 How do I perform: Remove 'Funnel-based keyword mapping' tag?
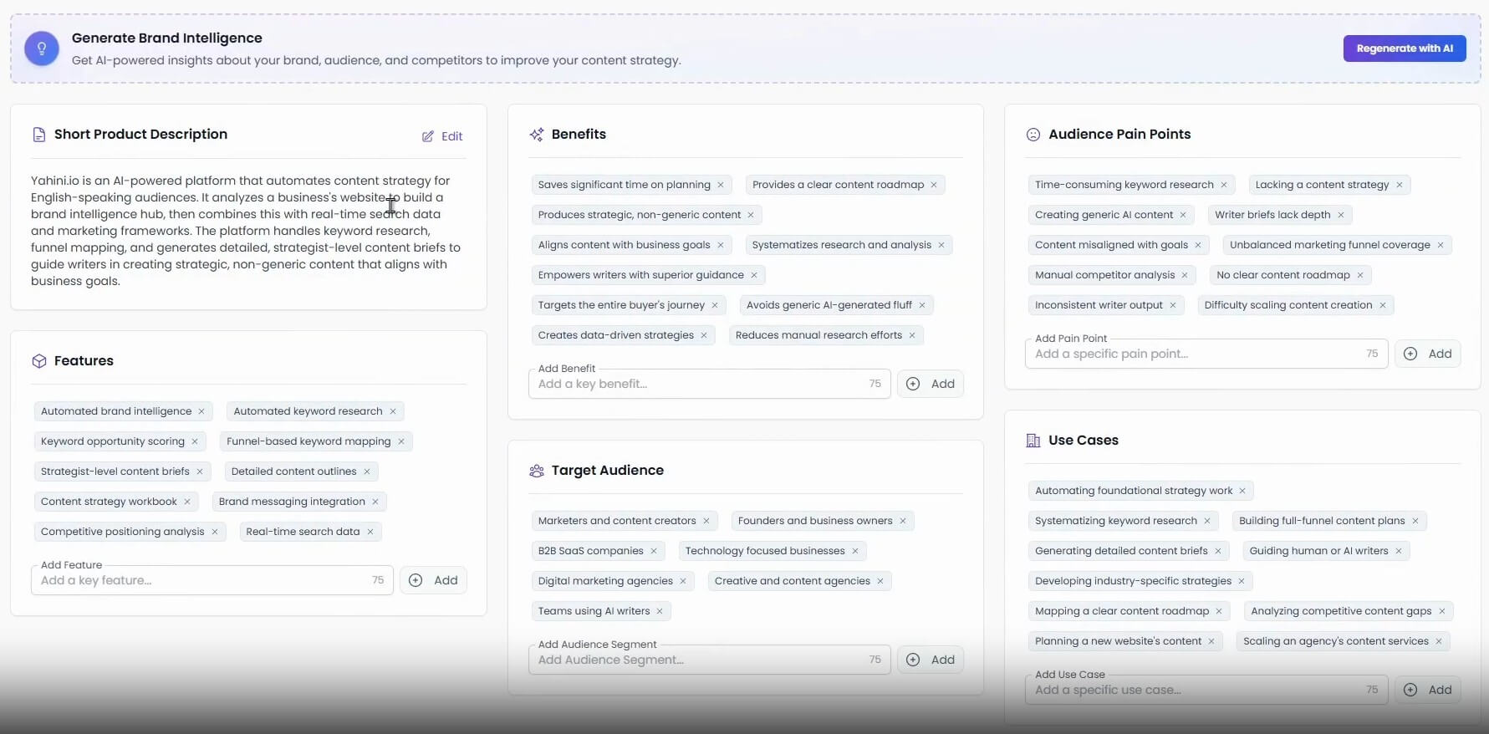(x=401, y=441)
